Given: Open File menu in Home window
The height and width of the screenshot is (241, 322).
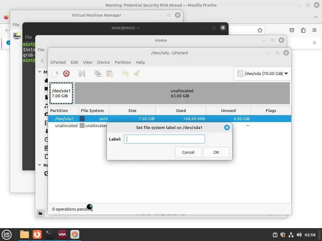Looking at the screenshot, I should 41,50.
